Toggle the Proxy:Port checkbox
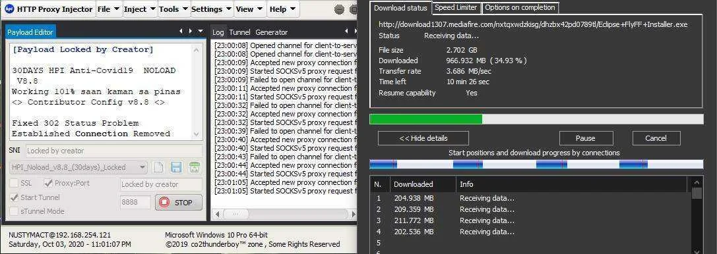 click(48, 184)
